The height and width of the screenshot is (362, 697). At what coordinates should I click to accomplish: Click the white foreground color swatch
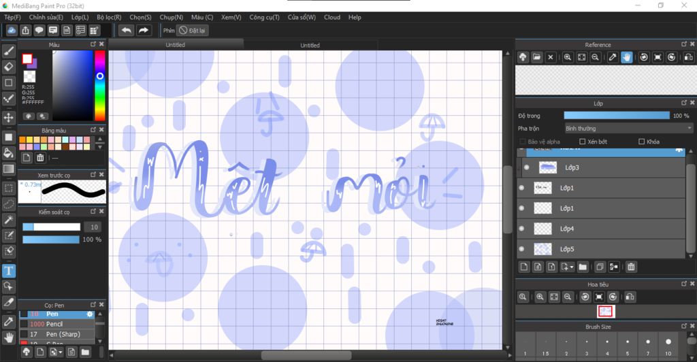(x=27, y=59)
